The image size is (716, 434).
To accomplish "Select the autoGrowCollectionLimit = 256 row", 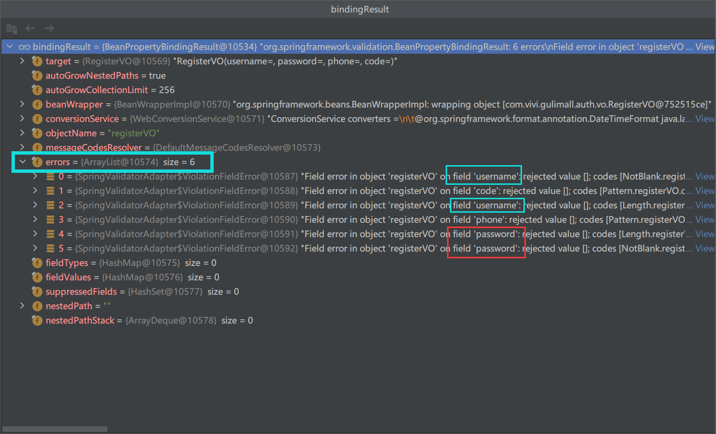I will [x=358, y=90].
